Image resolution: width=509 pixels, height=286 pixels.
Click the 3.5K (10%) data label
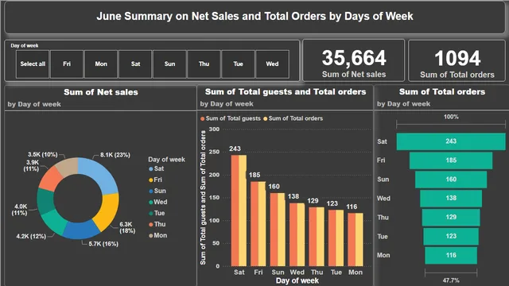42,155
